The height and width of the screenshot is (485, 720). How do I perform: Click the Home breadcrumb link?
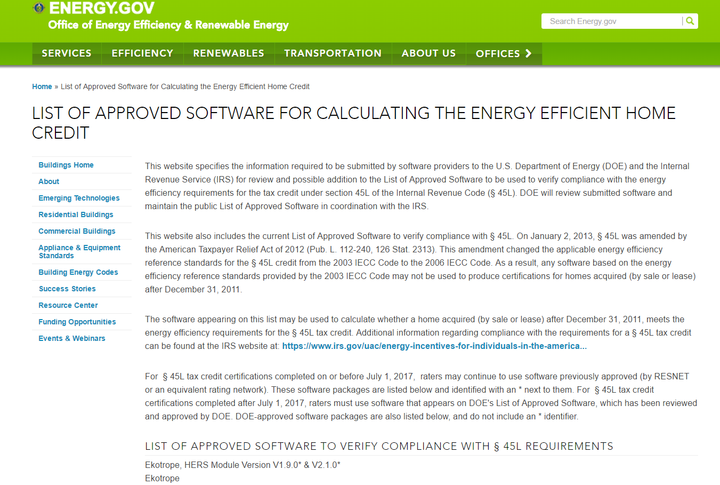(x=42, y=86)
